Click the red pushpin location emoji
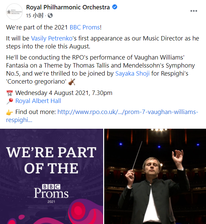 tap(10, 101)
